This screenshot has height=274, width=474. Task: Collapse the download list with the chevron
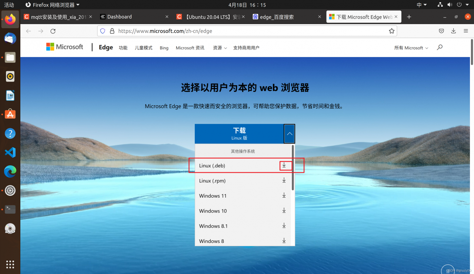[x=289, y=133]
